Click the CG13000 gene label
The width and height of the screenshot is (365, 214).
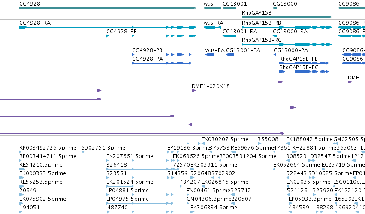285,4
